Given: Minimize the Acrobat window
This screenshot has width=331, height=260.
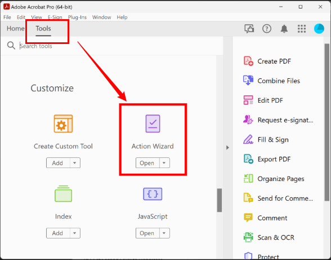Looking at the screenshot, I should pos(281,7).
